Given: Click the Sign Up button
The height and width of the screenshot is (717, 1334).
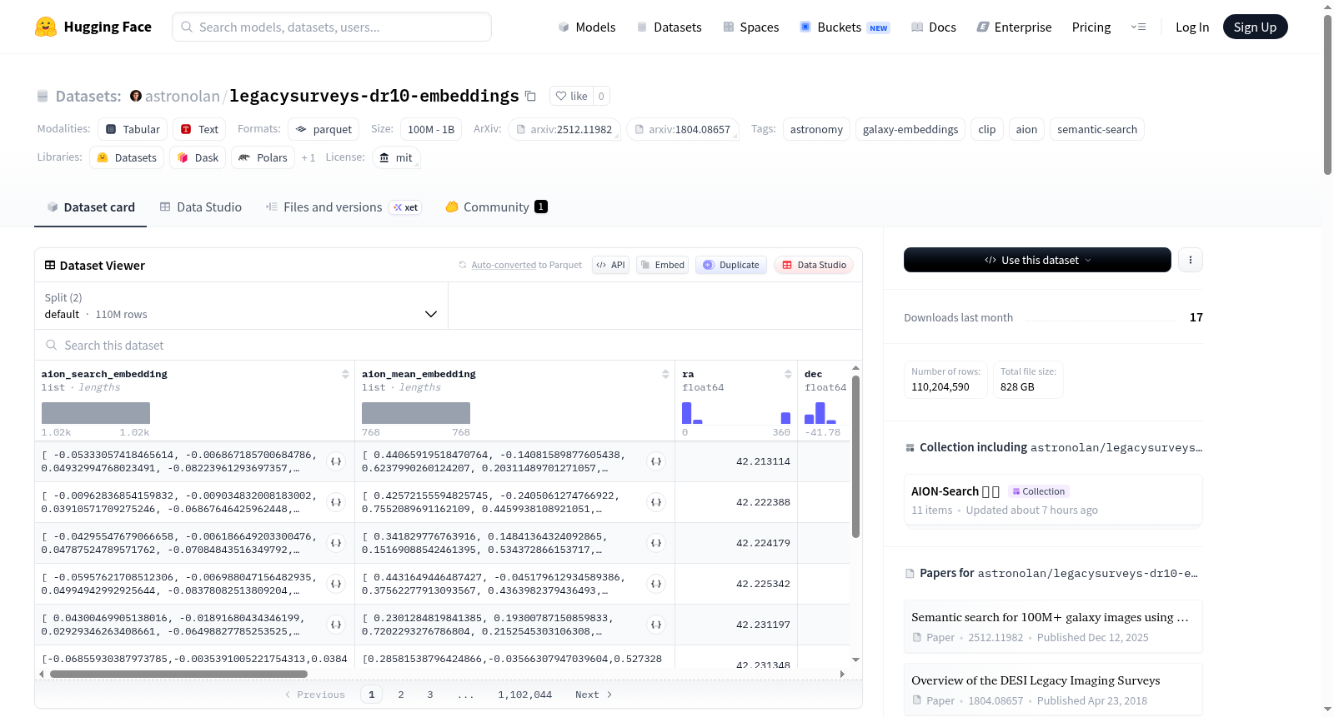Looking at the screenshot, I should [x=1255, y=27].
